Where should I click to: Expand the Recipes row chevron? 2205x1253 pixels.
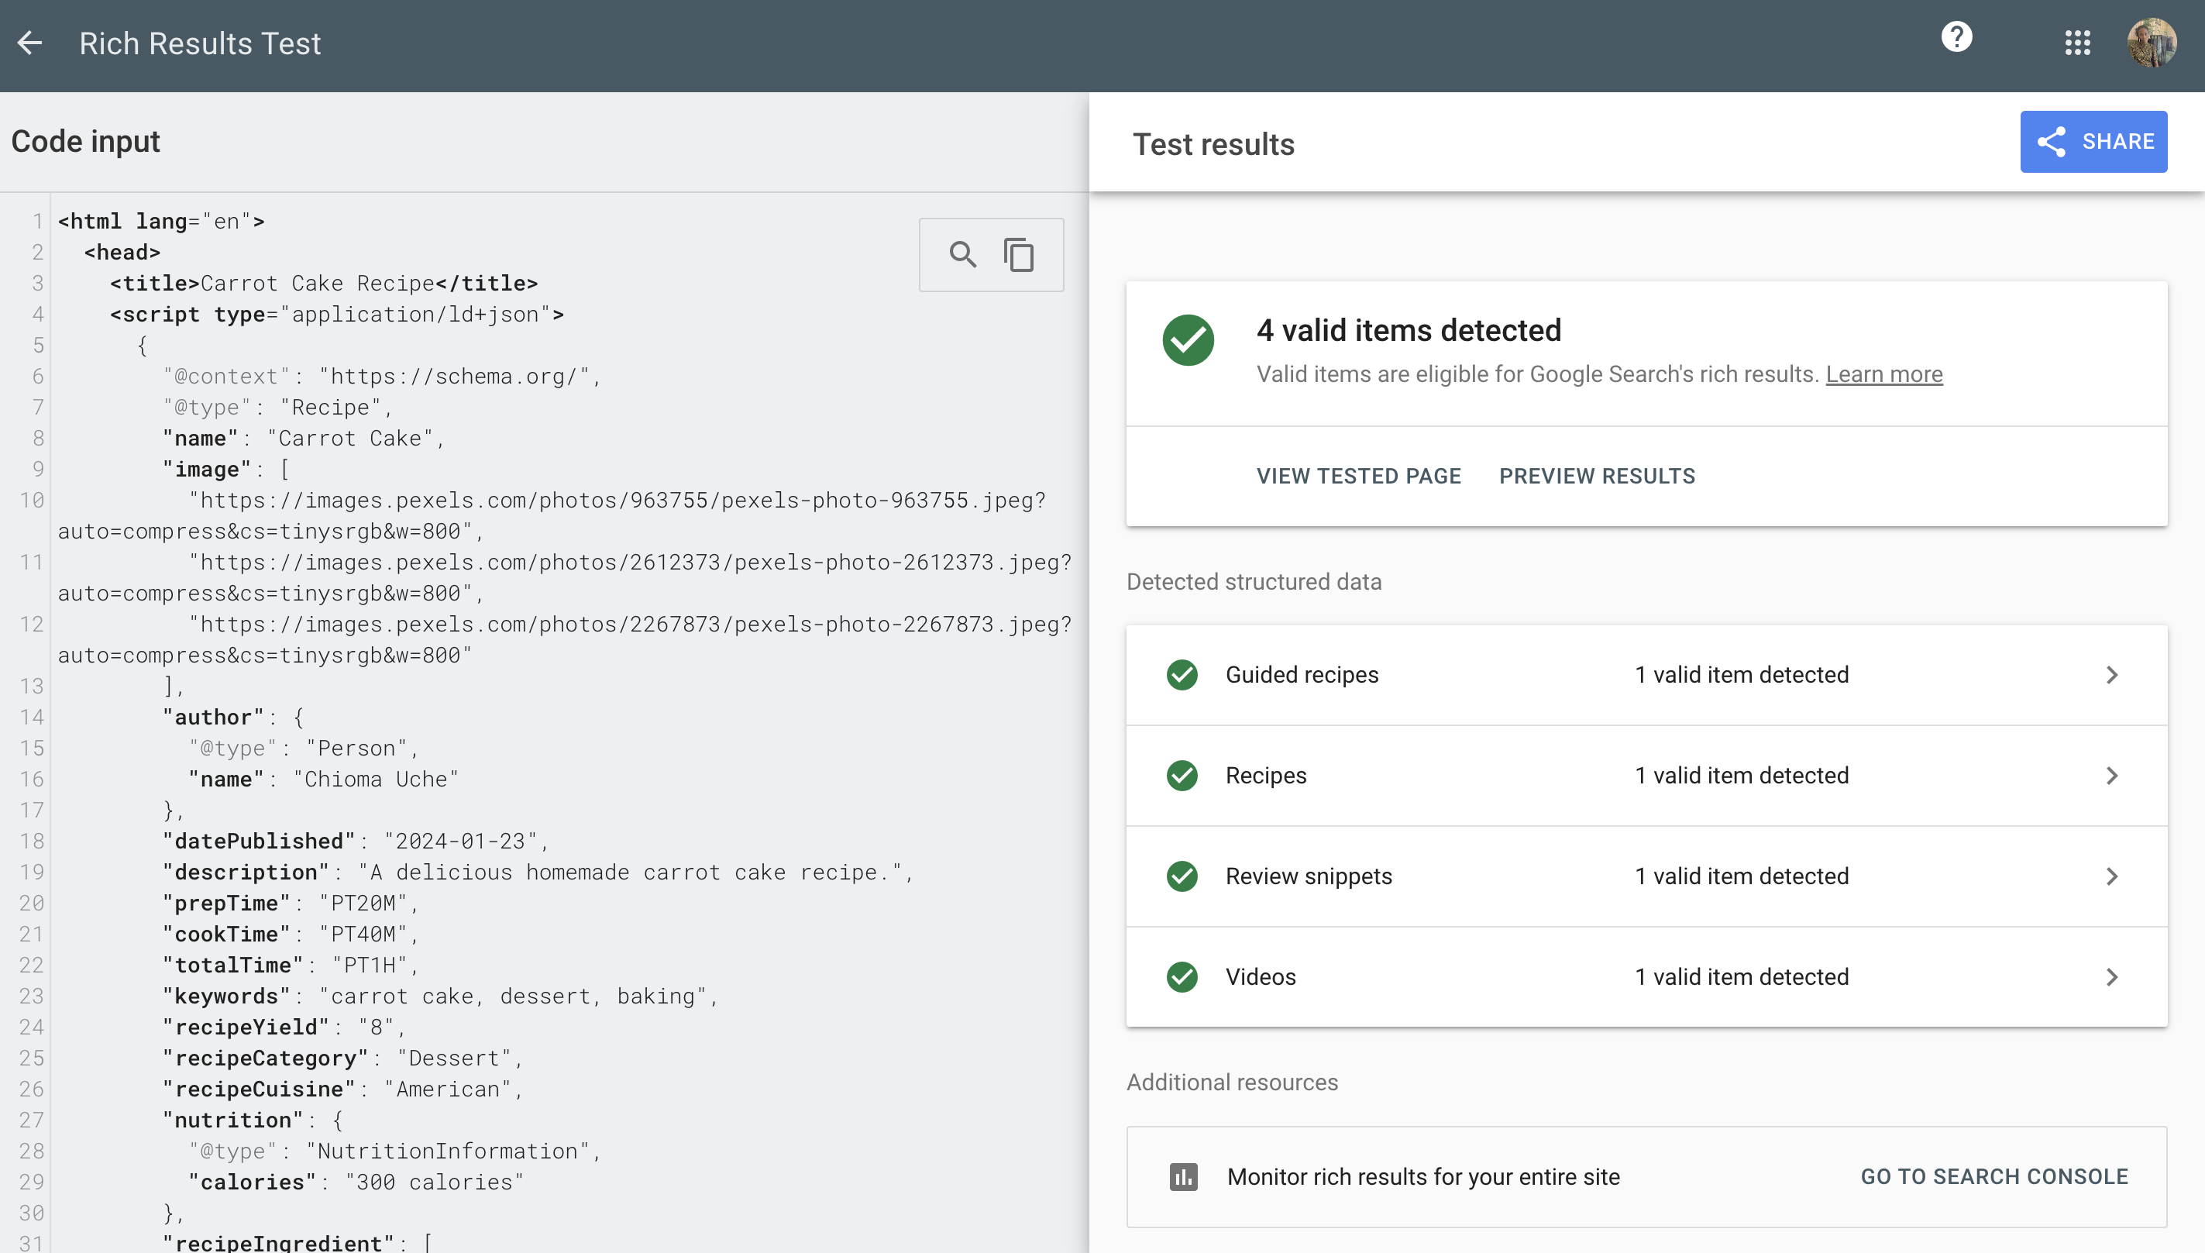(2112, 776)
